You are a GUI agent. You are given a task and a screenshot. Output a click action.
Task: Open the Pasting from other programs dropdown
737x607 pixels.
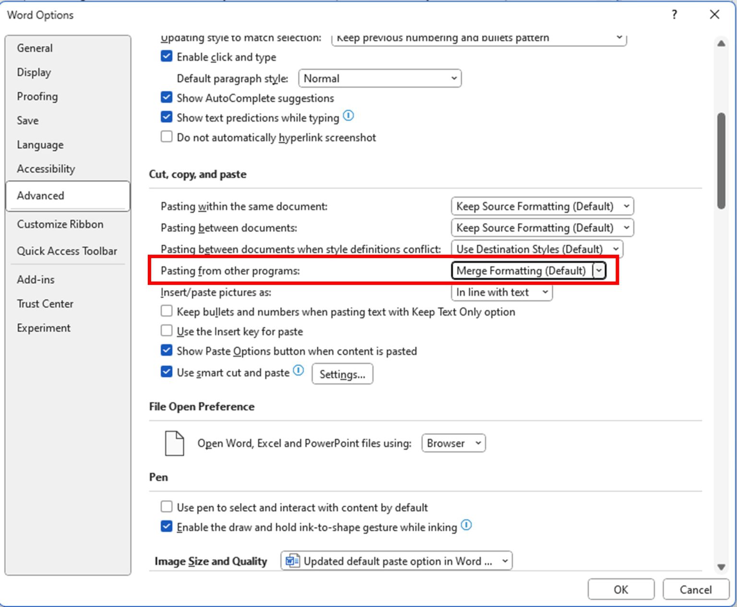pyautogui.click(x=599, y=271)
